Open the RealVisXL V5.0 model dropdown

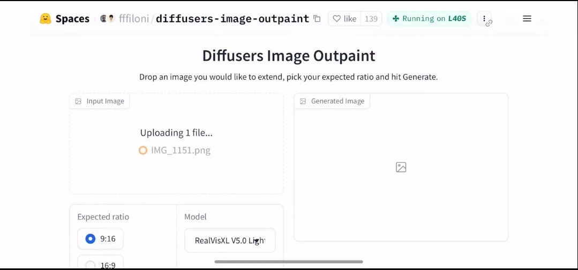tap(230, 241)
